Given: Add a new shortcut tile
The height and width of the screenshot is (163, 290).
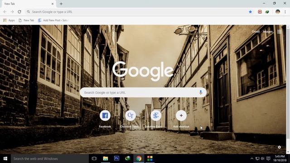Looking at the screenshot, I should point(181,119).
